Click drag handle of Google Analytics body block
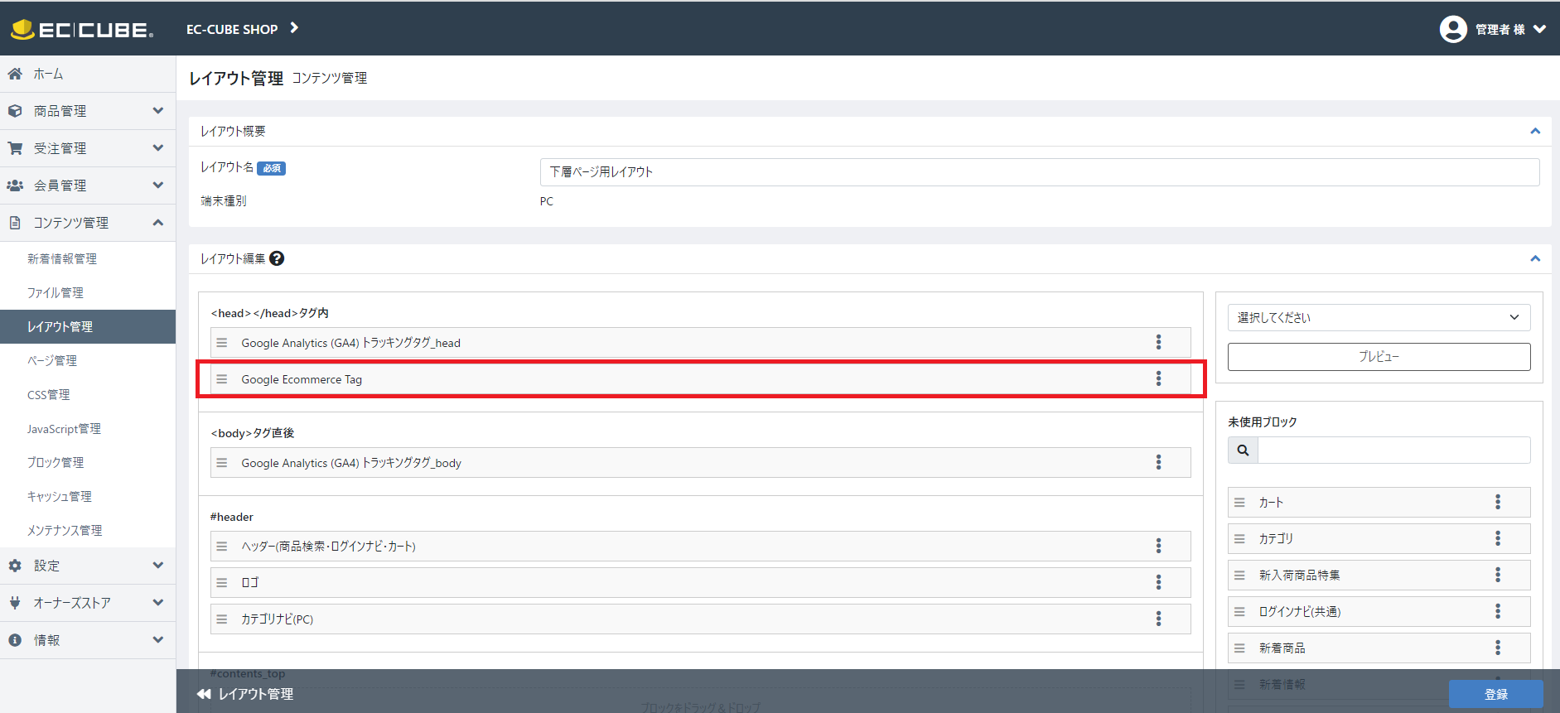The width and height of the screenshot is (1560, 713). click(222, 463)
